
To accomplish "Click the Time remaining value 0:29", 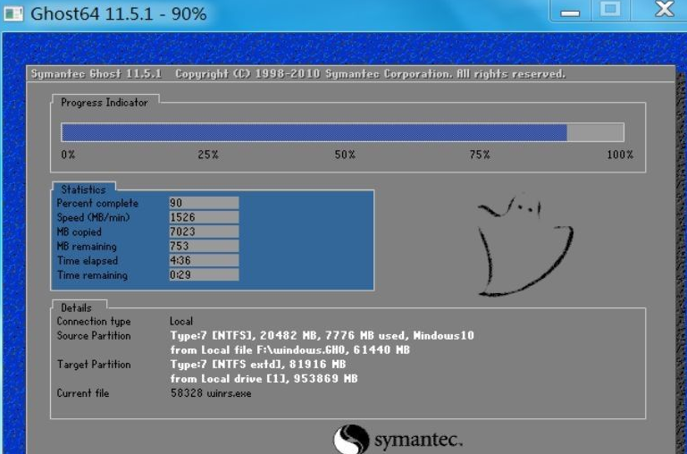I will point(205,274).
